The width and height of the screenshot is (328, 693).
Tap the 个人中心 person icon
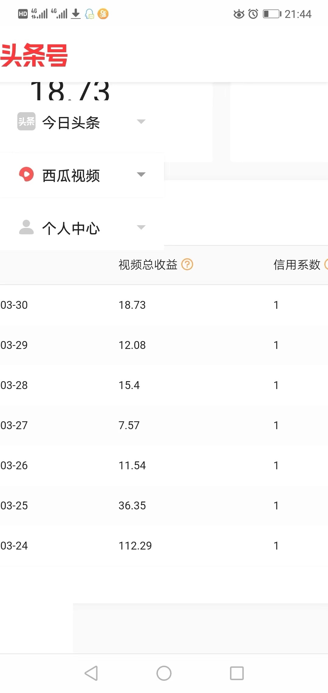26,227
